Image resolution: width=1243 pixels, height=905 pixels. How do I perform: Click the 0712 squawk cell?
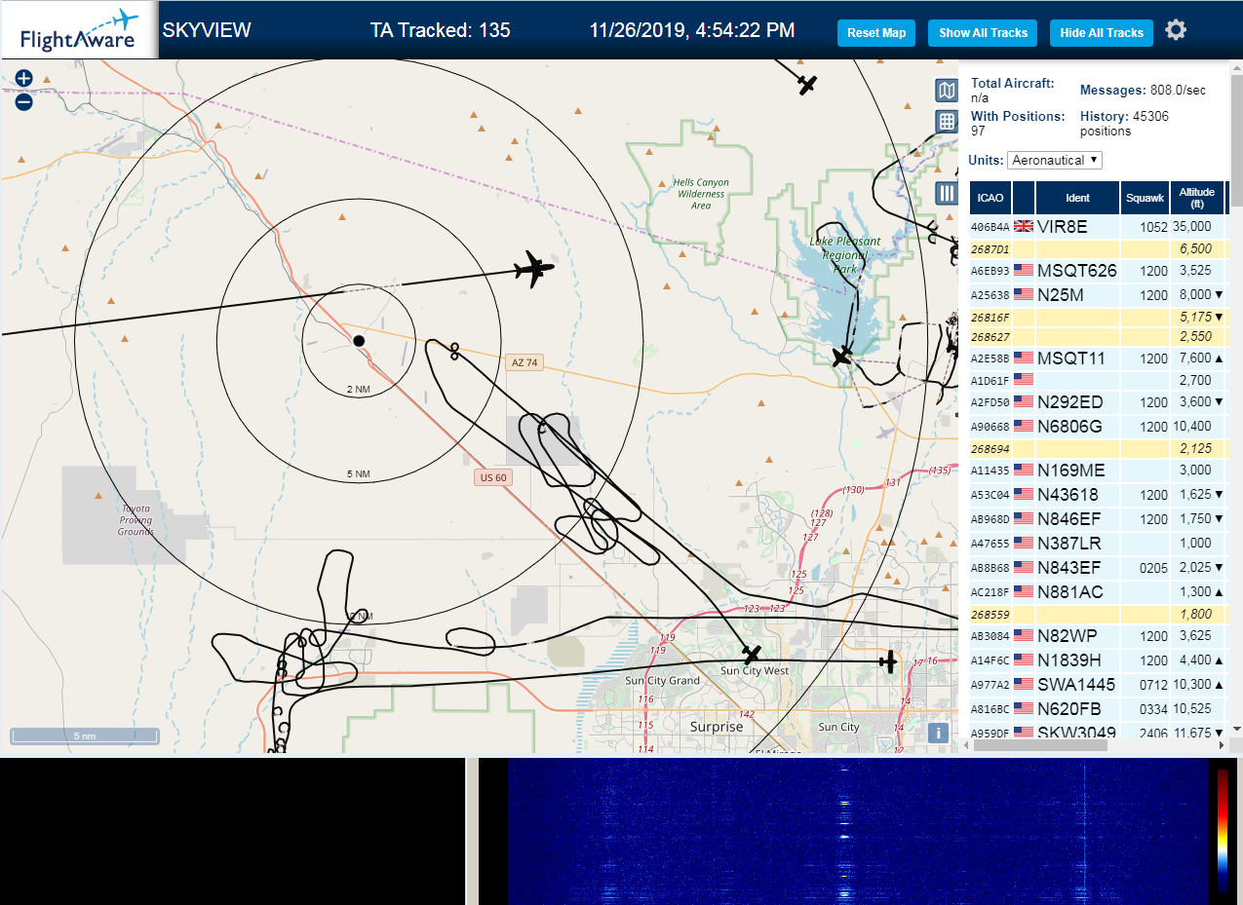click(1145, 684)
